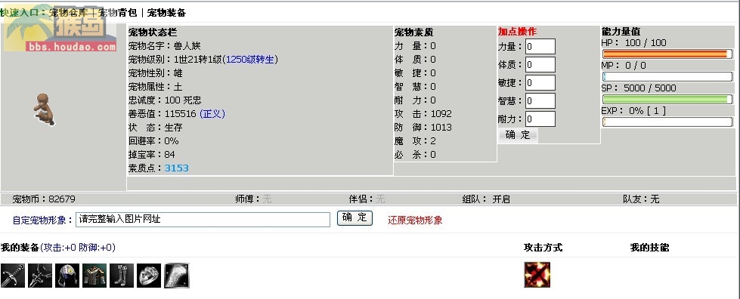Focus the 耐力 point input field
The height and width of the screenshot is (299, 740).
(540, 119)
